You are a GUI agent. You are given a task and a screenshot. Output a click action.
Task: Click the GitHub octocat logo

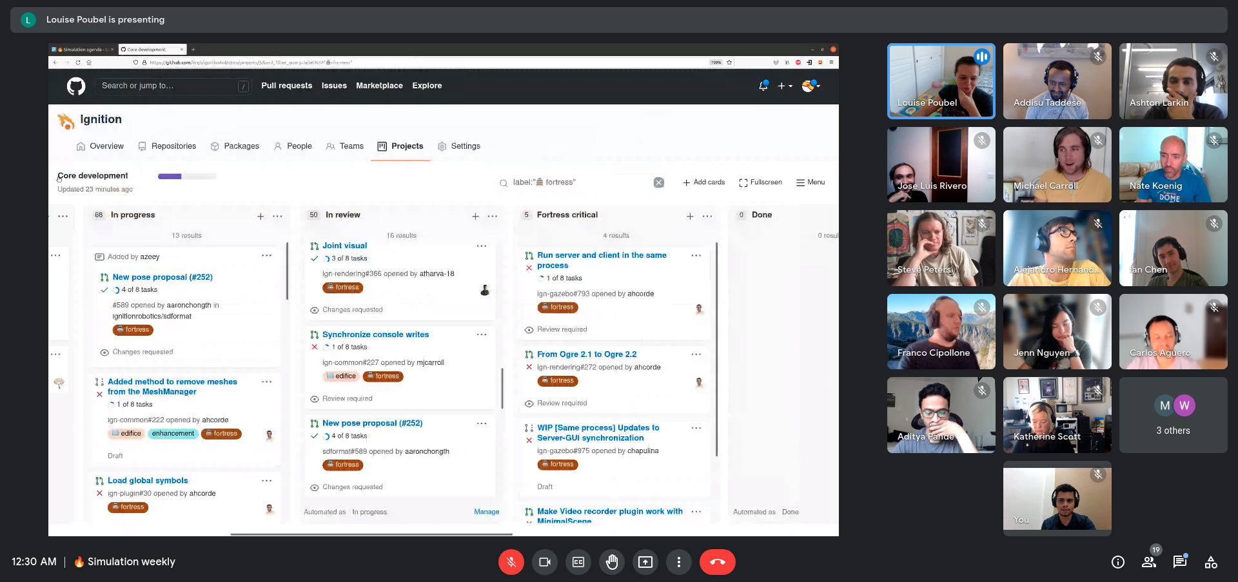point(76,86)
